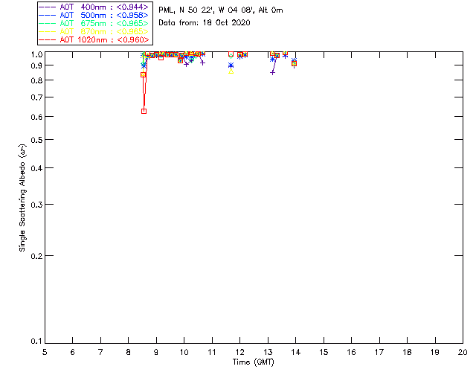The image size is (476, 381).
Task: Click the red square marker at 0.84 near 8.5
Action: (144, 74)
